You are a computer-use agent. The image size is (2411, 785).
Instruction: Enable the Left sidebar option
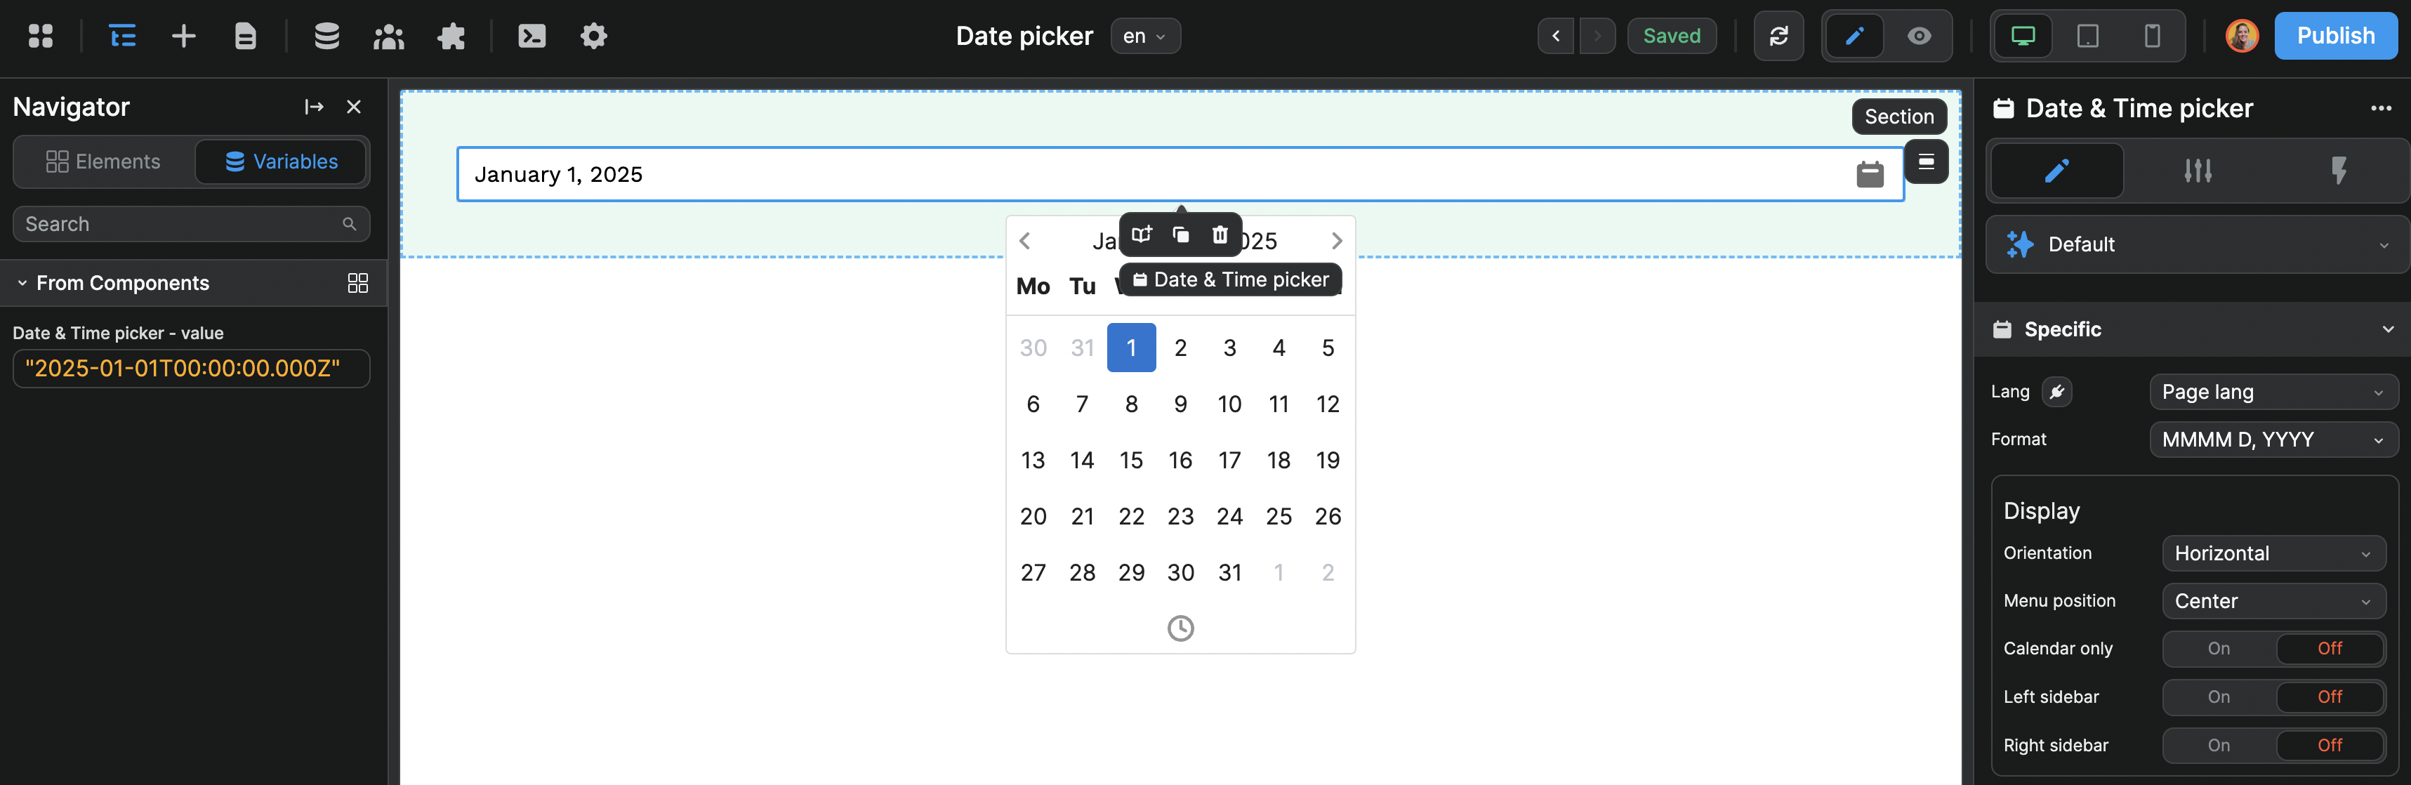(2217, 697)
